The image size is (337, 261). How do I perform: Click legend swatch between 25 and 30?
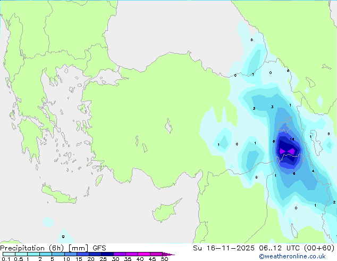[107, 254]
